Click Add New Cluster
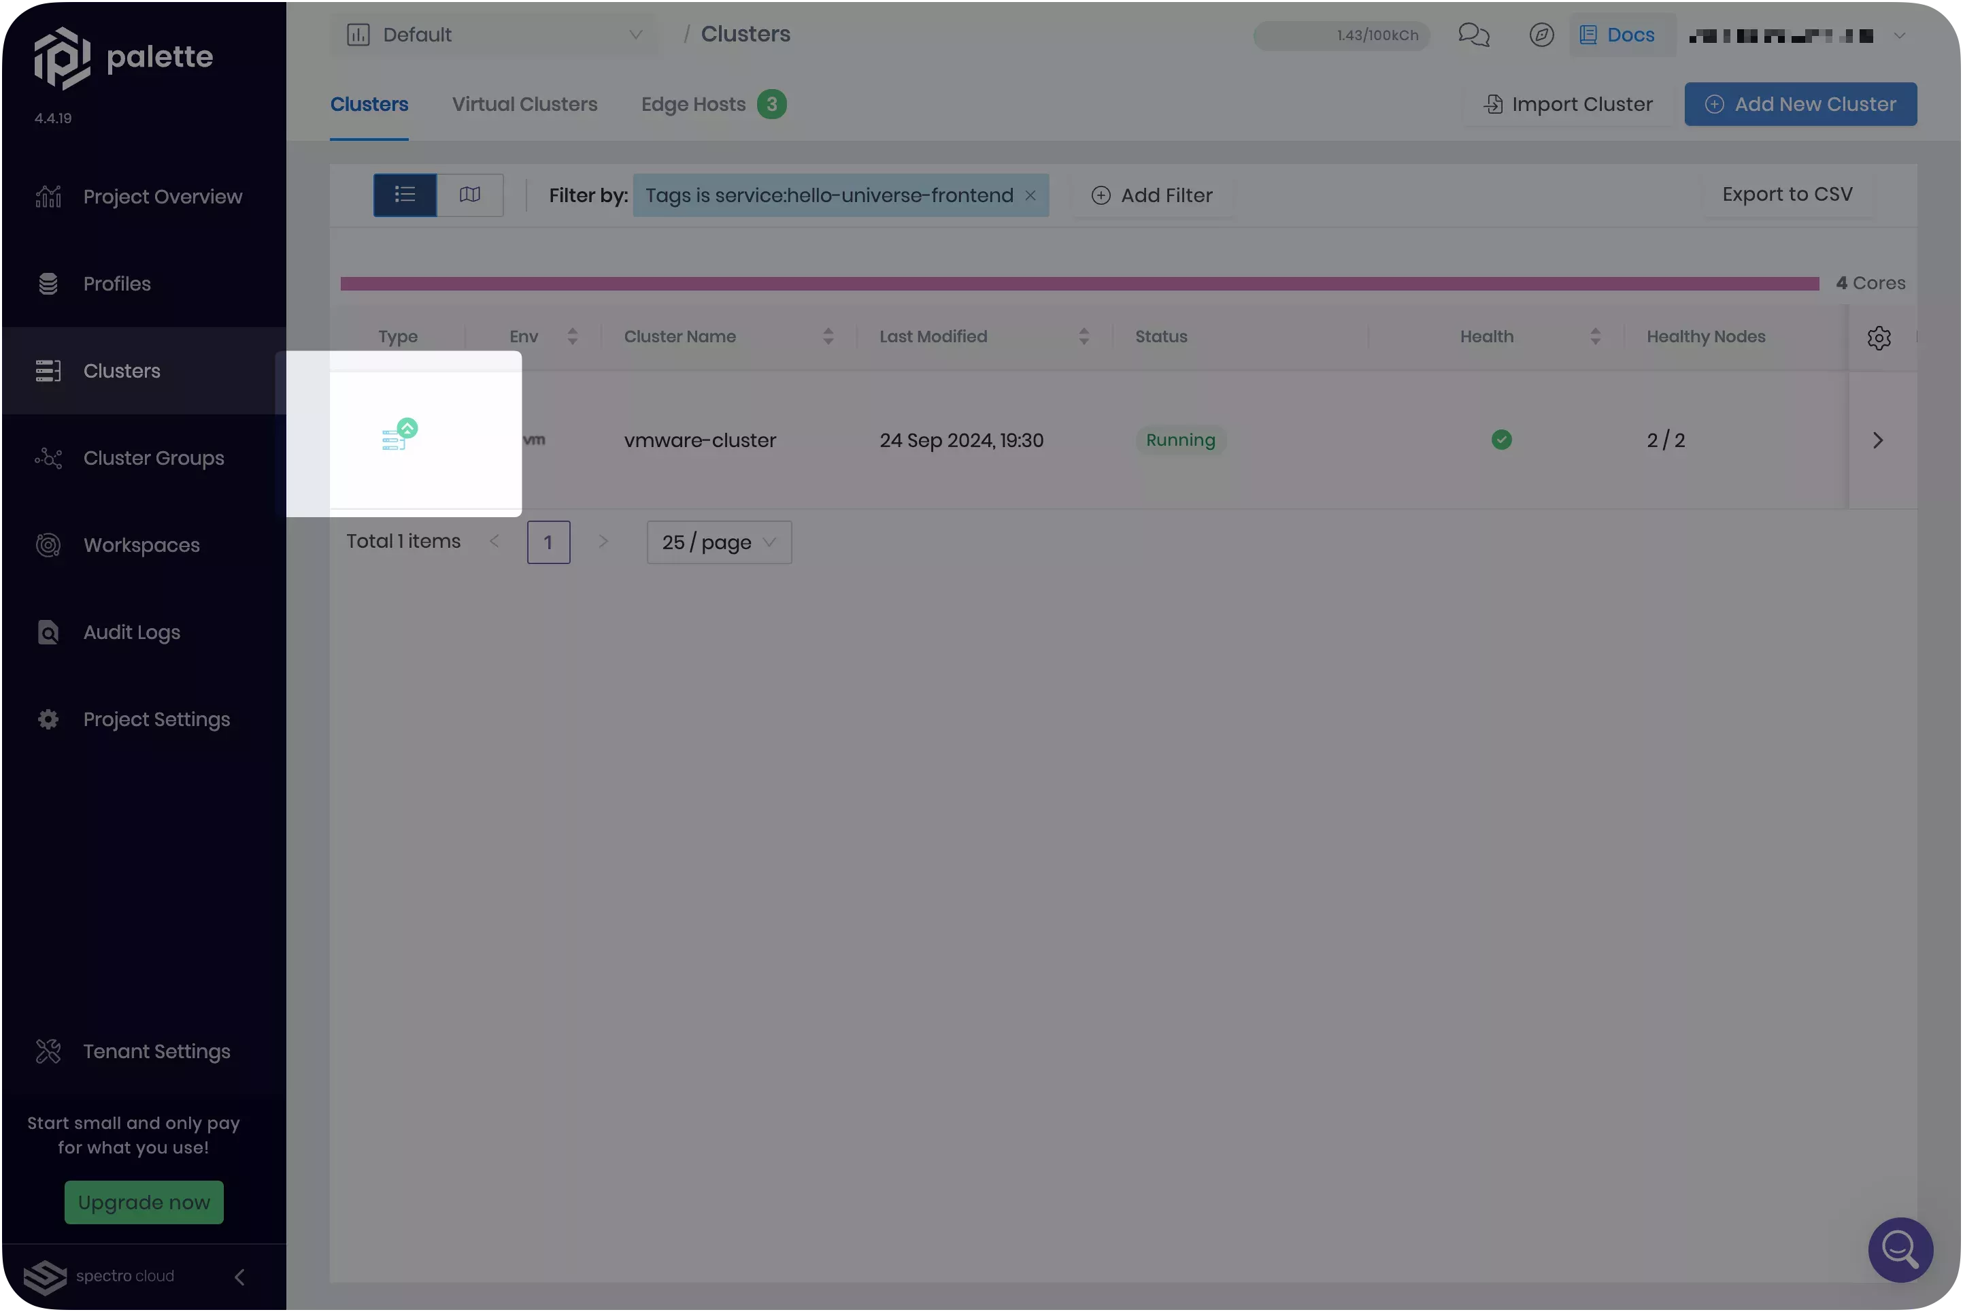 [x=1800, y=103]
